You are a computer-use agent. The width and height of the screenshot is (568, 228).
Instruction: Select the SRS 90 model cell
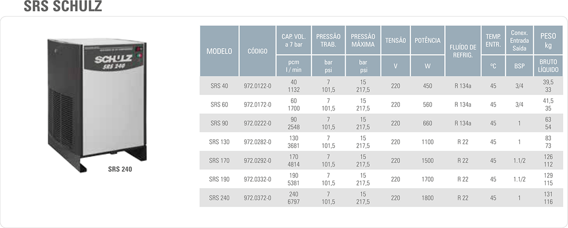click(219, 123)
